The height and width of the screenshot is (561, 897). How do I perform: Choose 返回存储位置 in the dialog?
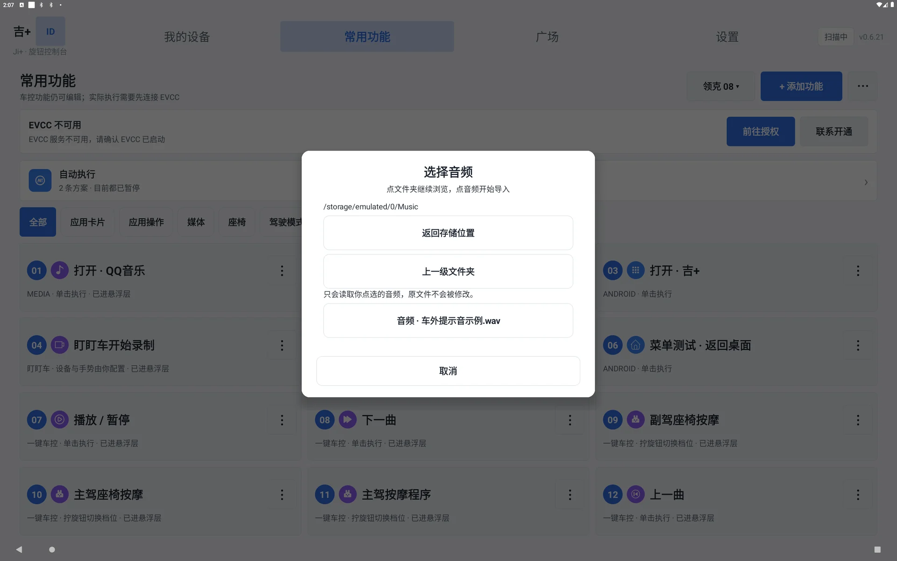(x=448, y=233)
